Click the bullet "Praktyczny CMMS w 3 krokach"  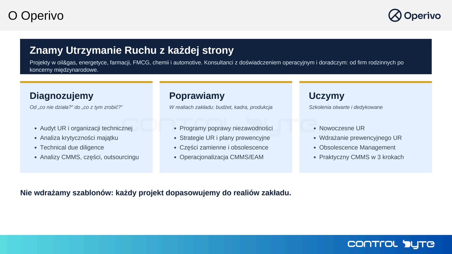click(362, 157)
